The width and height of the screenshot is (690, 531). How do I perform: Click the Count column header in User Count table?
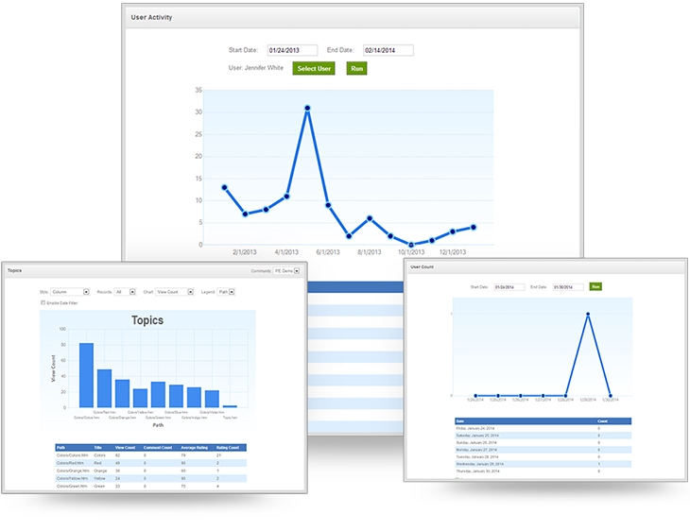coord(602,421)
